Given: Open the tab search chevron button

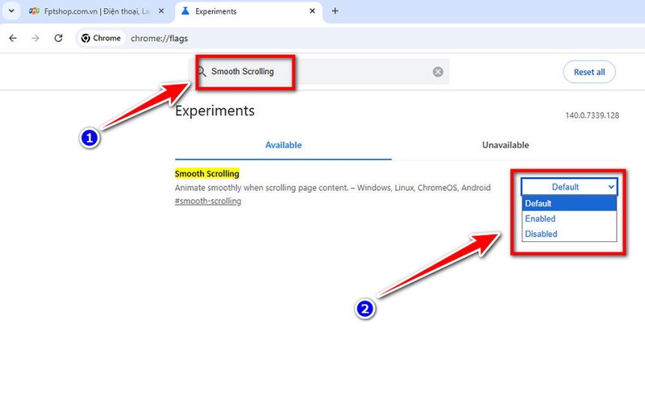Looking at the screenshot, I should pos(11,11).
